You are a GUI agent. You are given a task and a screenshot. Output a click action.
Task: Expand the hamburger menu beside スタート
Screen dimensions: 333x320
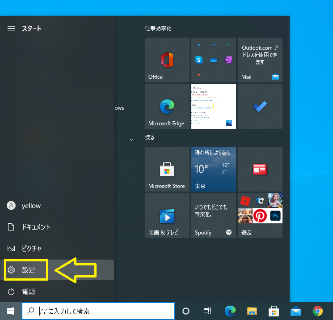[11, 29]
